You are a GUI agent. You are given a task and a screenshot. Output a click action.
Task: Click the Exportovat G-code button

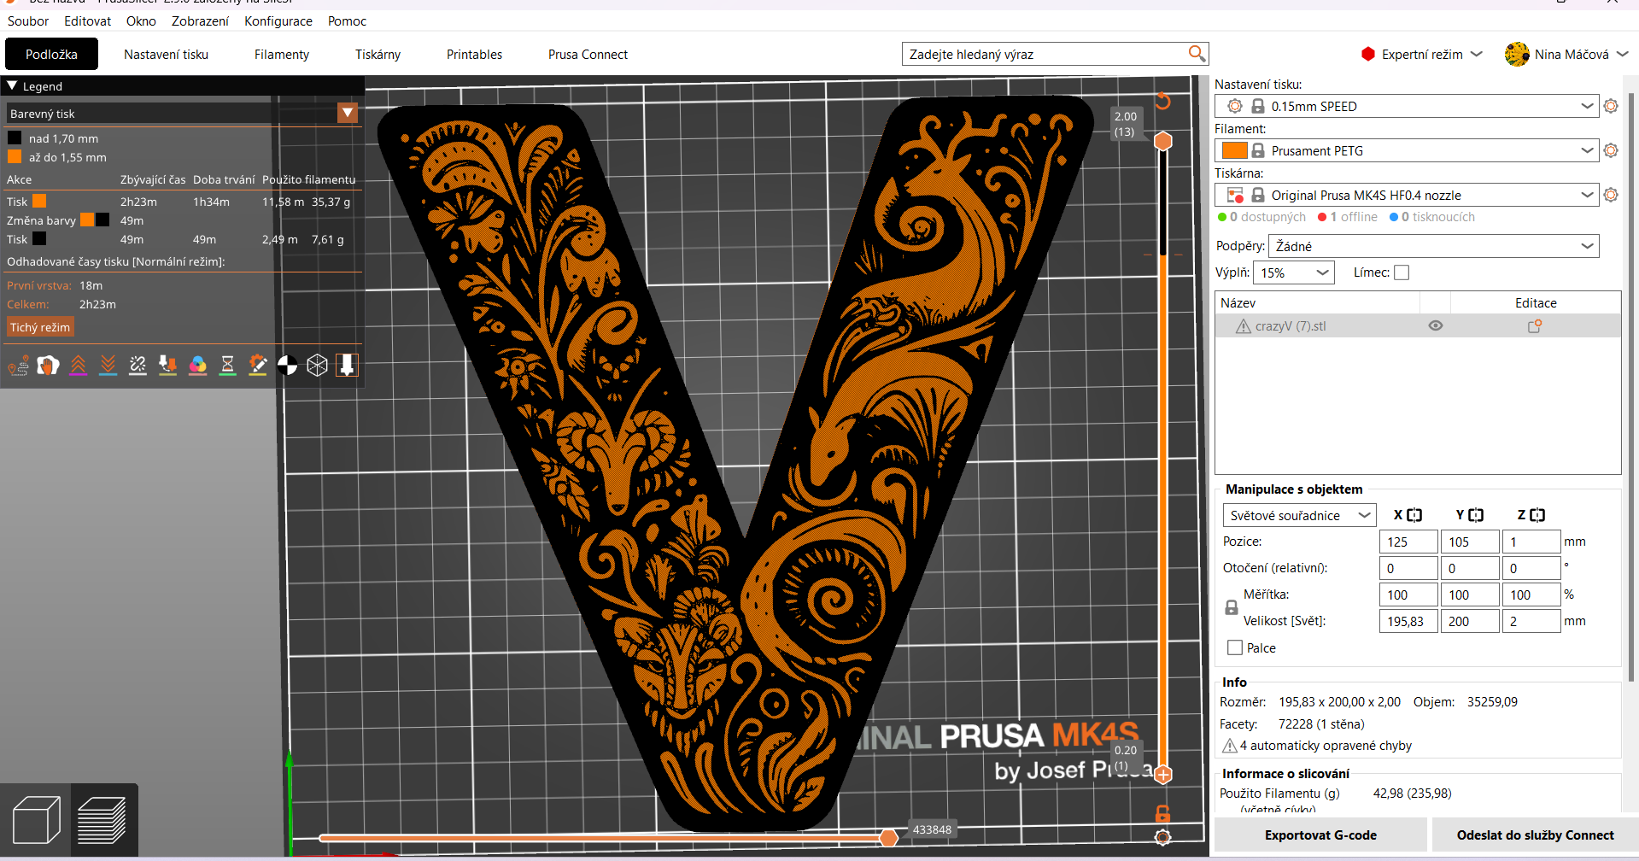1320,835
